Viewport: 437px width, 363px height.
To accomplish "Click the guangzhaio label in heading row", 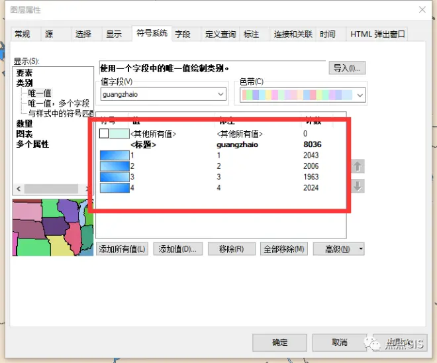I will [237, 144].
